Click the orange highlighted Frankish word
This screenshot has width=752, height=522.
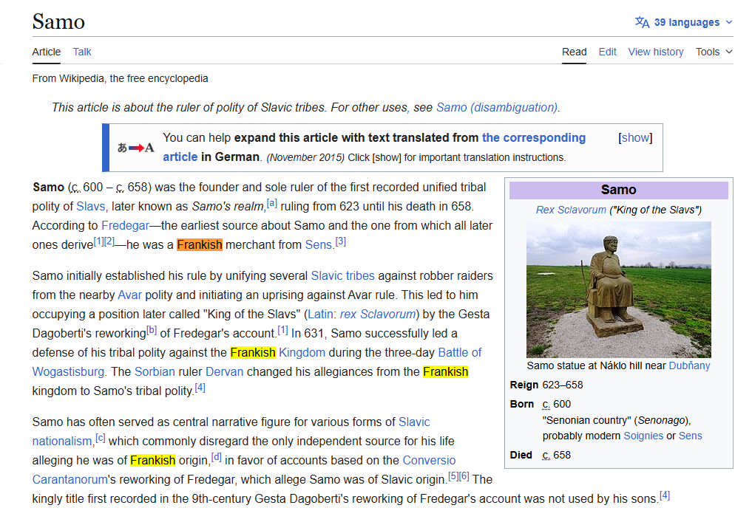tap(200, 244)
